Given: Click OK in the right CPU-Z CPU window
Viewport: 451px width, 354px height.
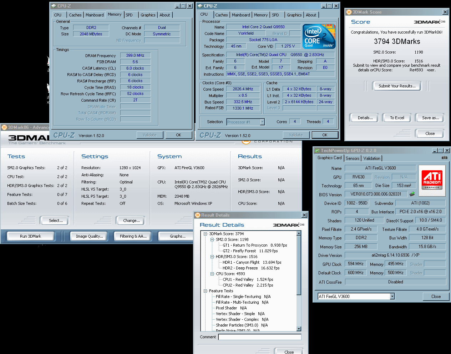Looking at the screenshot, I should pyautogui.click(x=325, y=135).
